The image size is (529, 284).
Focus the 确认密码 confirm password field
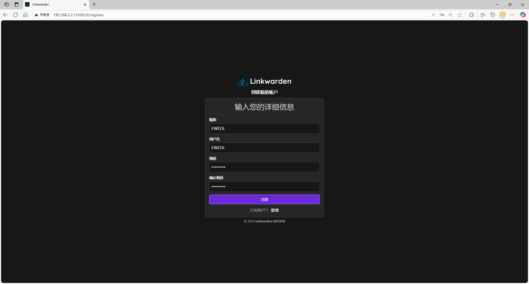coord(264,187)
